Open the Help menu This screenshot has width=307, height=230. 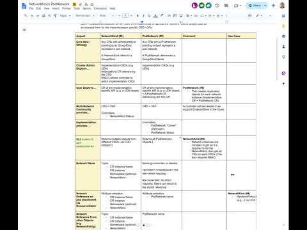click(113, 8)
